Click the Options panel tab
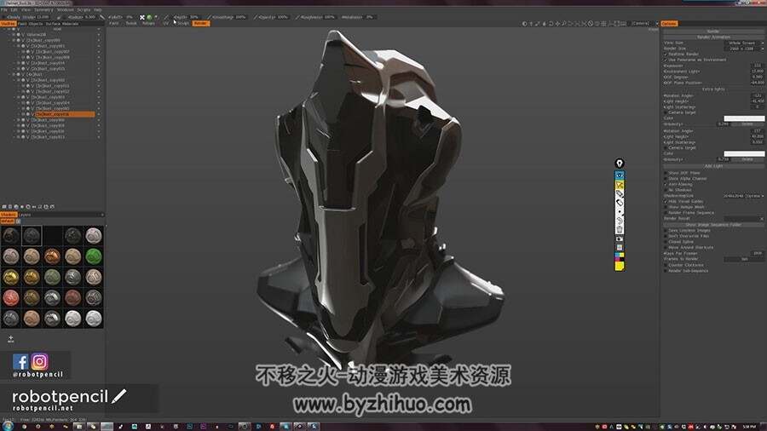This screenshot has height=431, width=767. coord(669,24)
